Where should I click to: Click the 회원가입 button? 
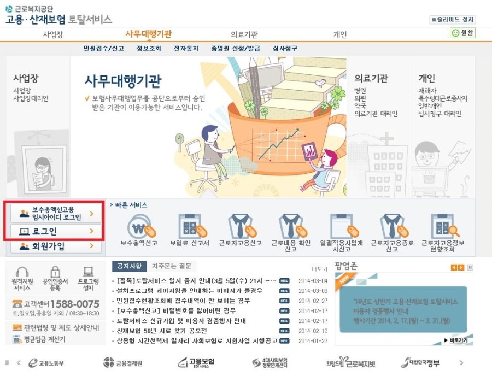click(56, 246)
